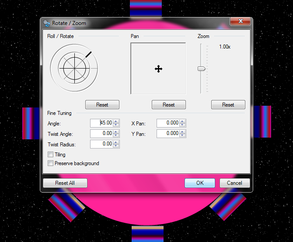293x242 pixels.
Task: Toggle Preserve background checkbox
Action: click(x=50, y=163)
